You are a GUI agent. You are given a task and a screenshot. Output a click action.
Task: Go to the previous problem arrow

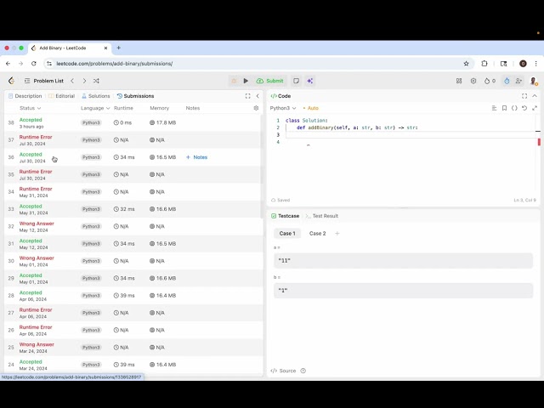tap(72, 81)
